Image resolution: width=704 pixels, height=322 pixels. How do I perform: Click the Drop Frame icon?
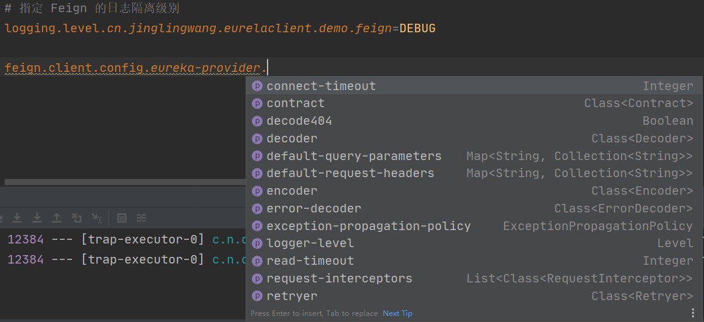pyautogui.click(x=76, y=218)
